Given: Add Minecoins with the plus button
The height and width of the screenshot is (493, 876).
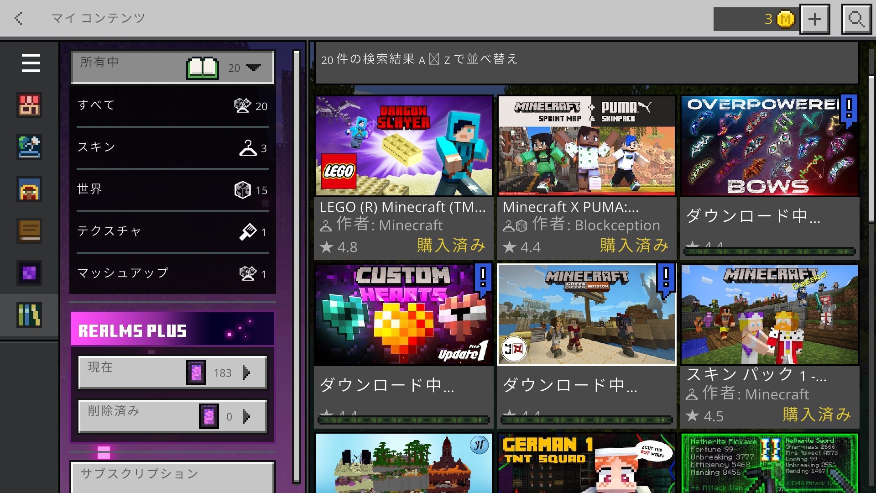Looking at the screenshot, I should pyautogui.click(x=815, y=19).
